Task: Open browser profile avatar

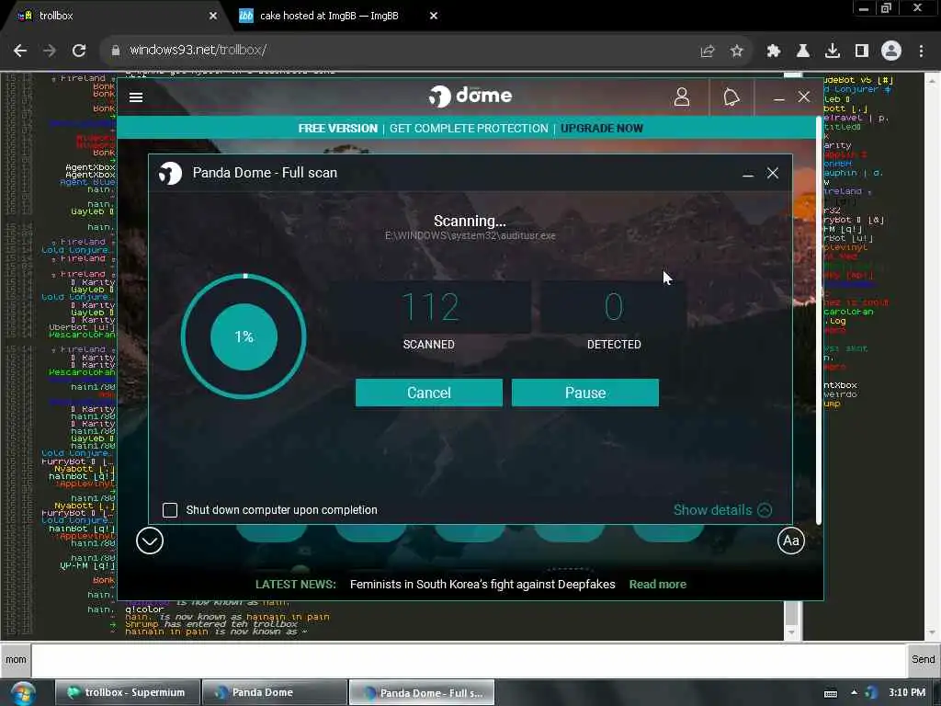Action: point(891,51)
